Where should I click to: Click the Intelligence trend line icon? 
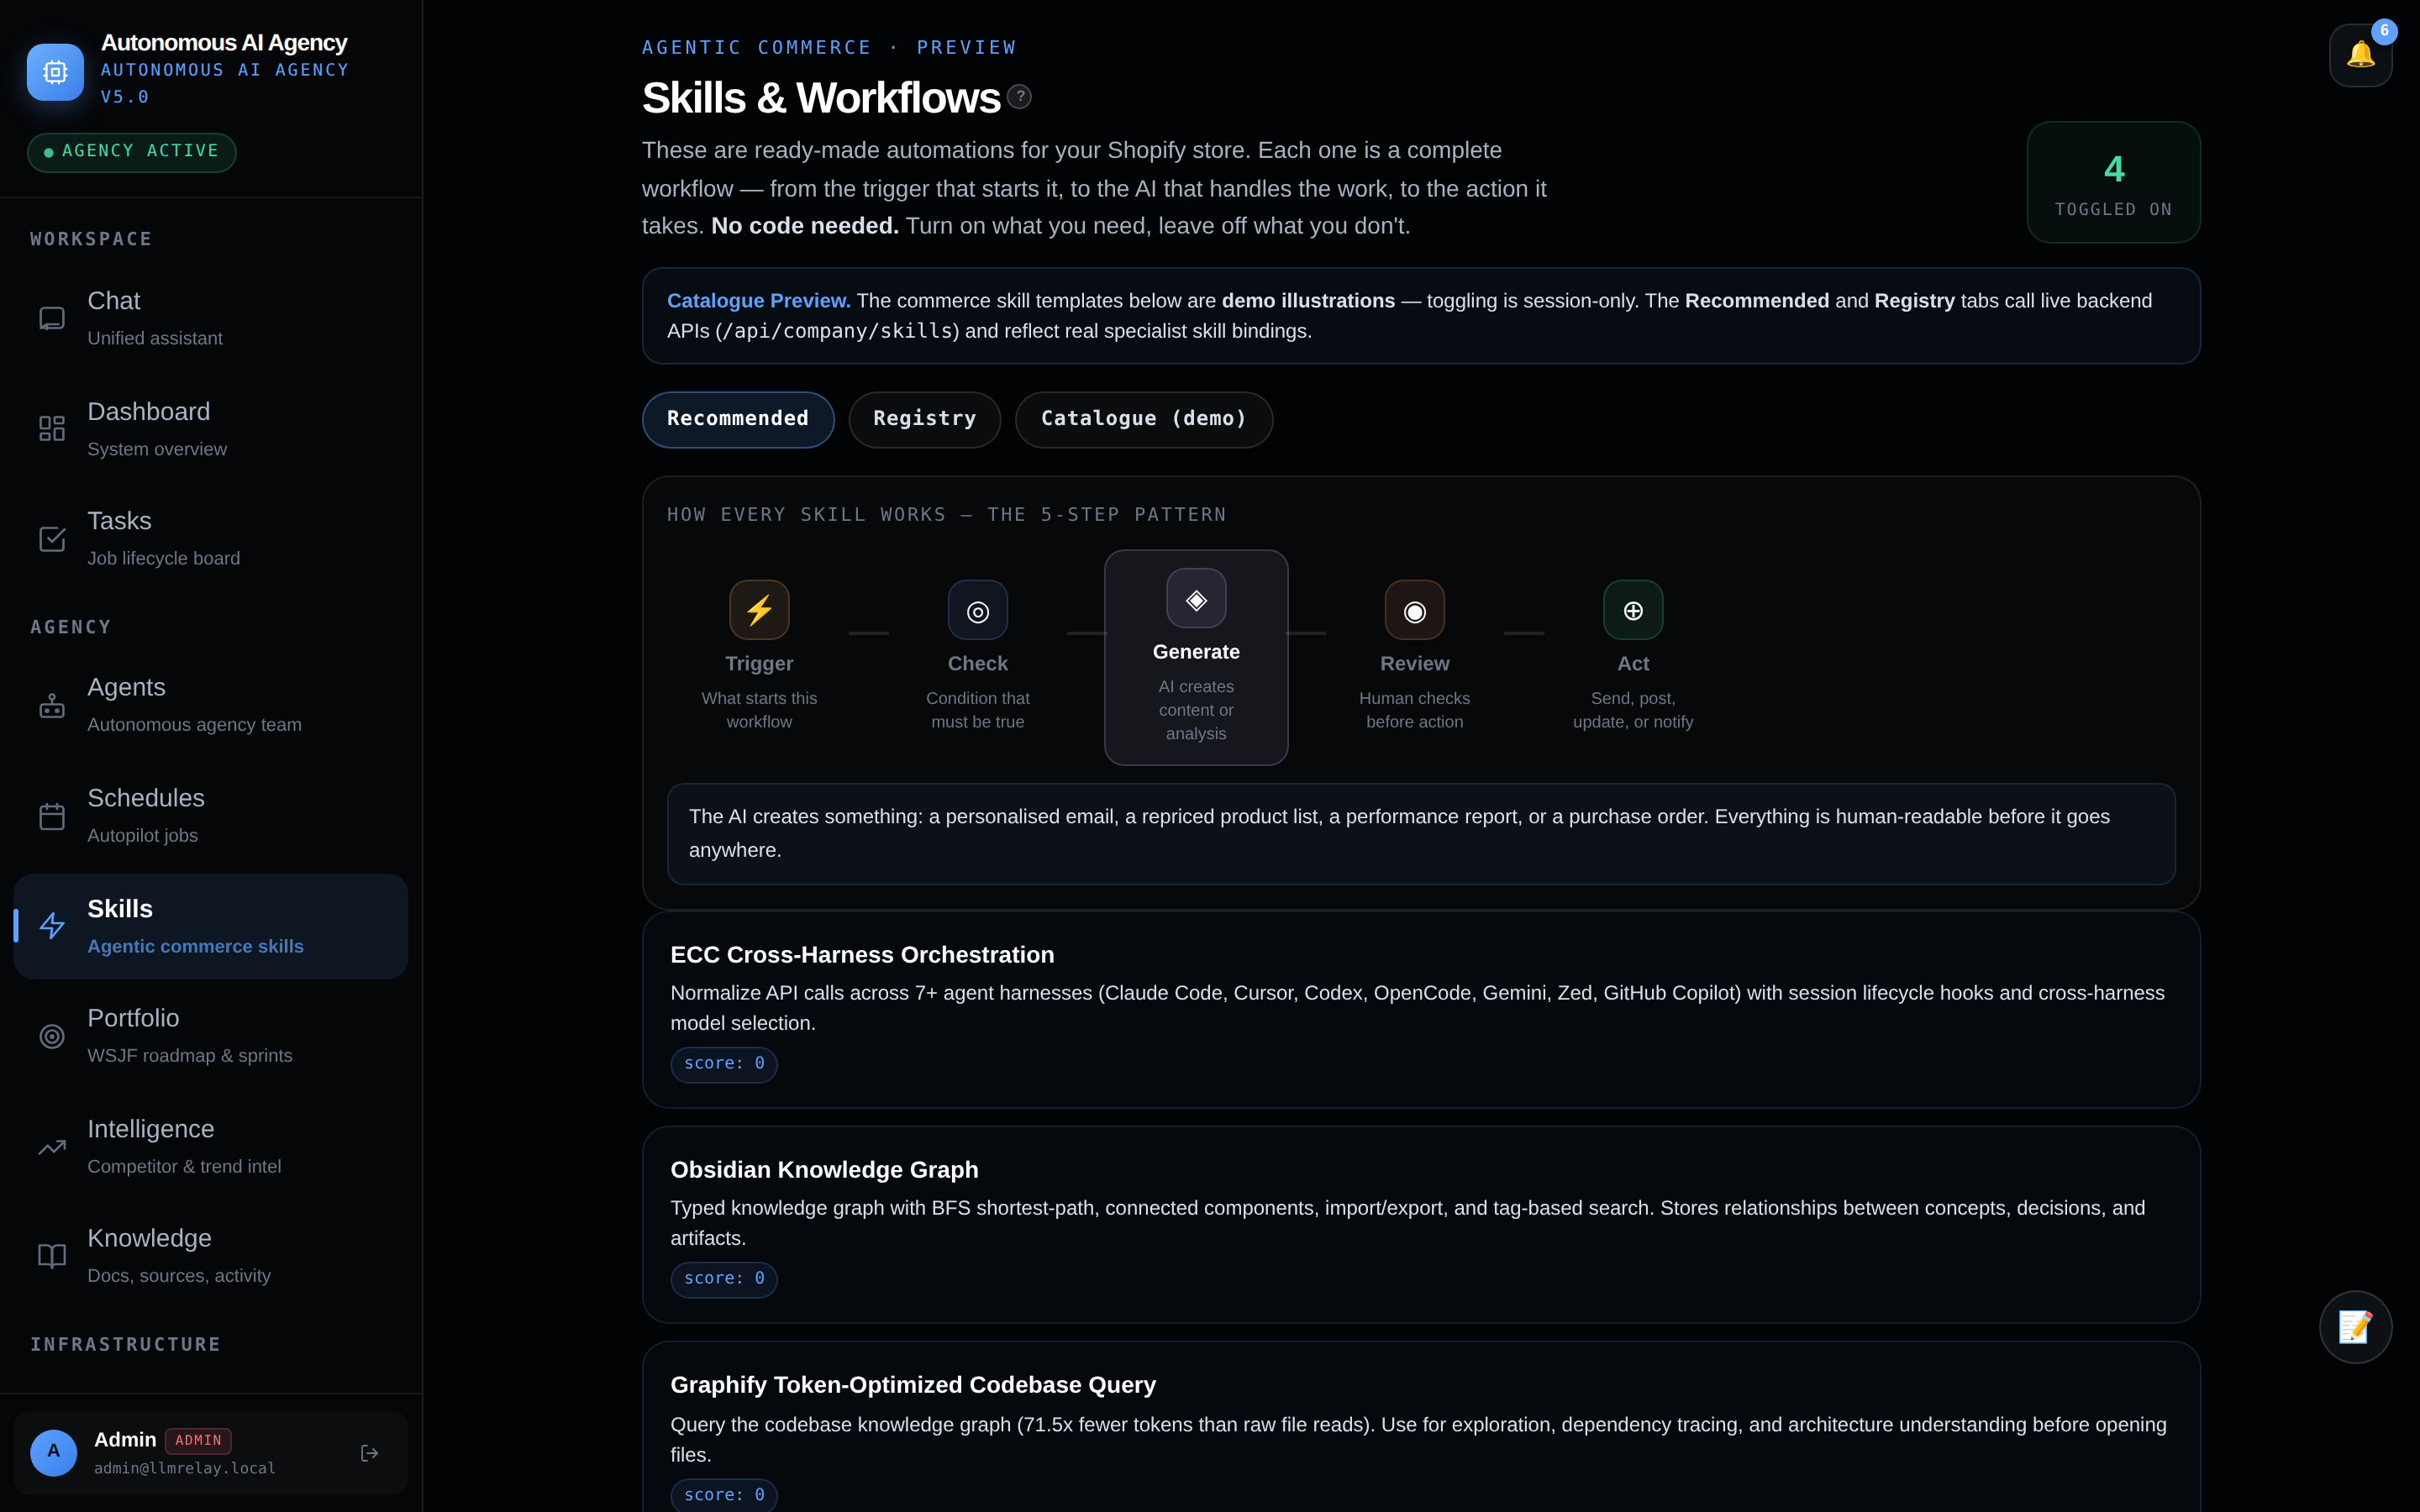(x=52, y=1147)
